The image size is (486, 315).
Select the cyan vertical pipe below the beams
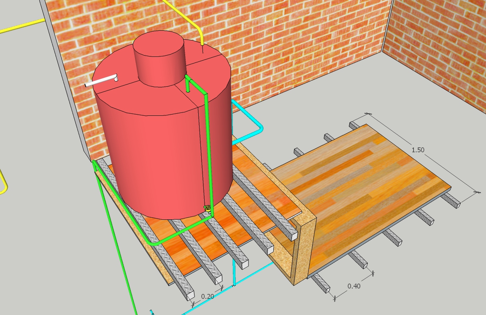(235, 274)
